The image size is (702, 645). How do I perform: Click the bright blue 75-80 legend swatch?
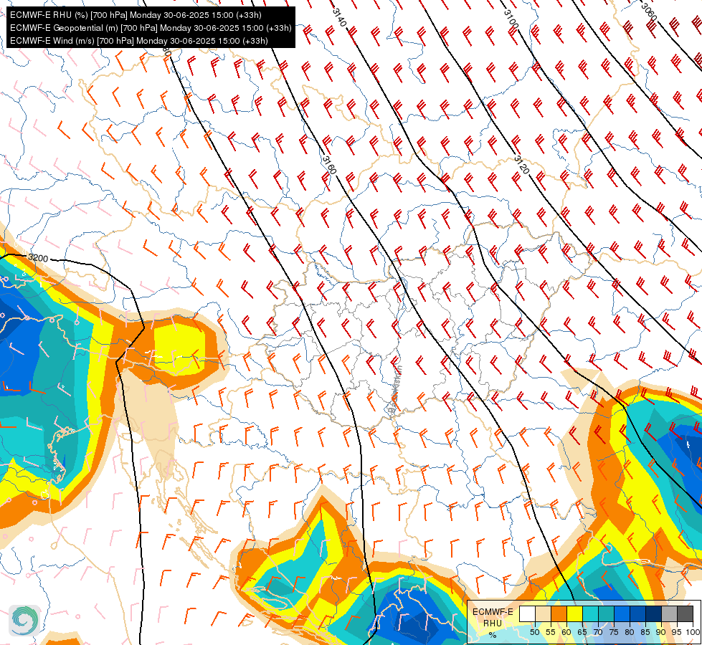622,613
